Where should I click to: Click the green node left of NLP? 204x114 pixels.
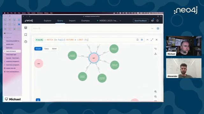pyautogui.click(x=72, y=56)
